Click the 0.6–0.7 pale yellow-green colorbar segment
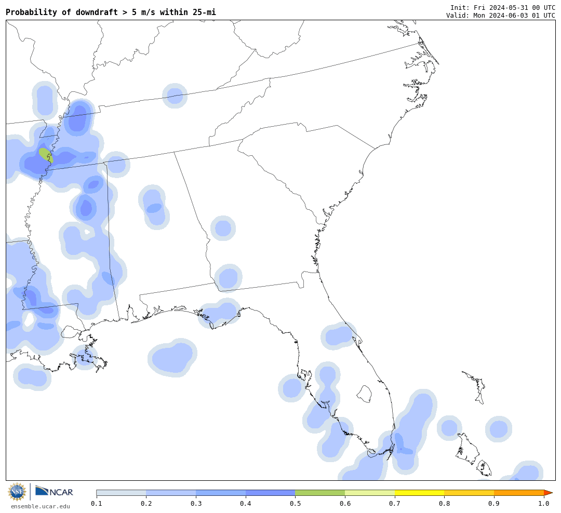561x513 pixels. [370, 493]
